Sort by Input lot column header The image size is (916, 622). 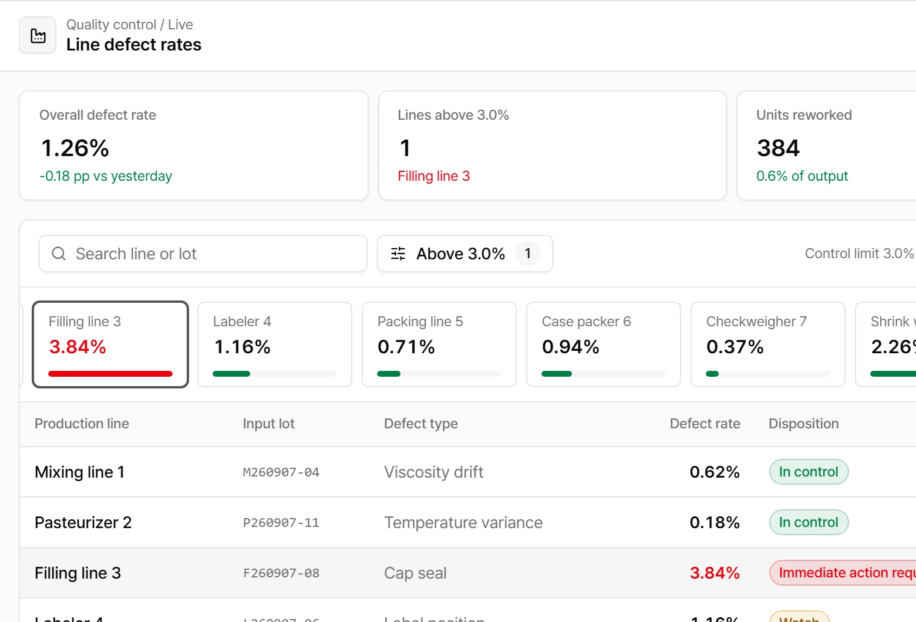(269, 424)
